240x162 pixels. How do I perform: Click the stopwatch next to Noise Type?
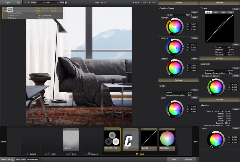[8, 16]
